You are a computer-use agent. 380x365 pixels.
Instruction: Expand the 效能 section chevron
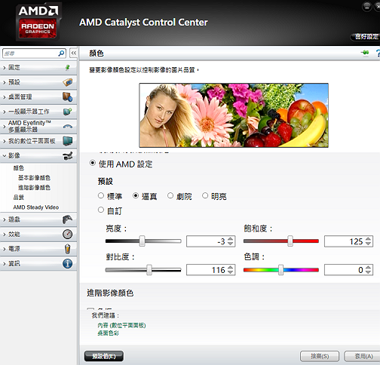tap(5, 235)
